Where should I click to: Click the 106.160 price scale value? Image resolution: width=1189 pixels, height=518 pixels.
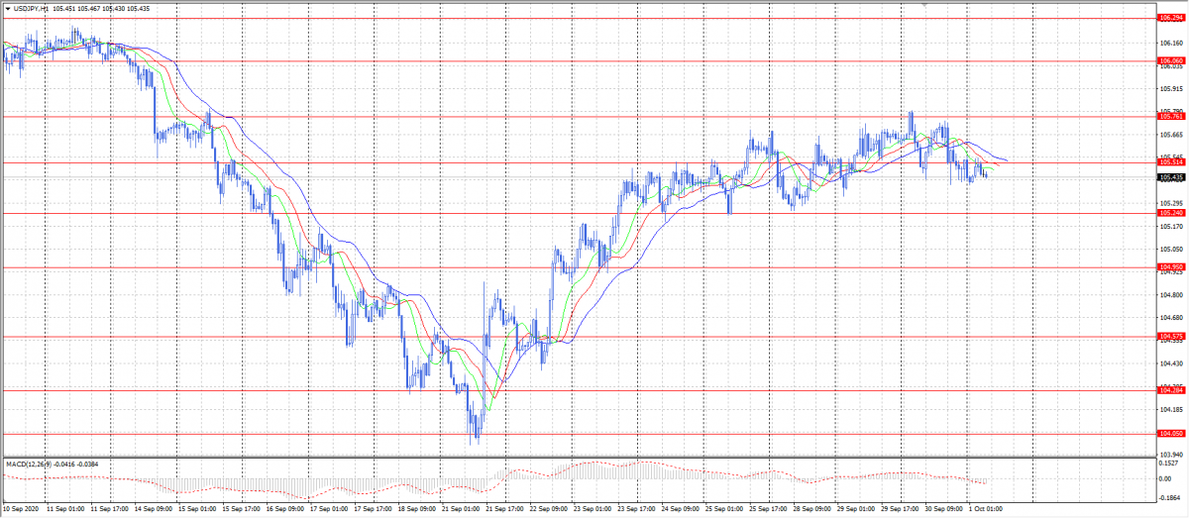pos(1171,44)
